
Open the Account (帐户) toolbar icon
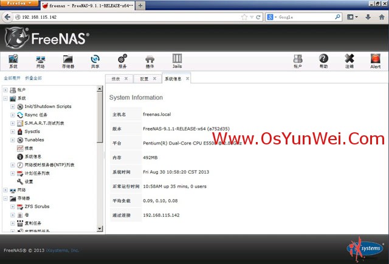tap(297, 61)
